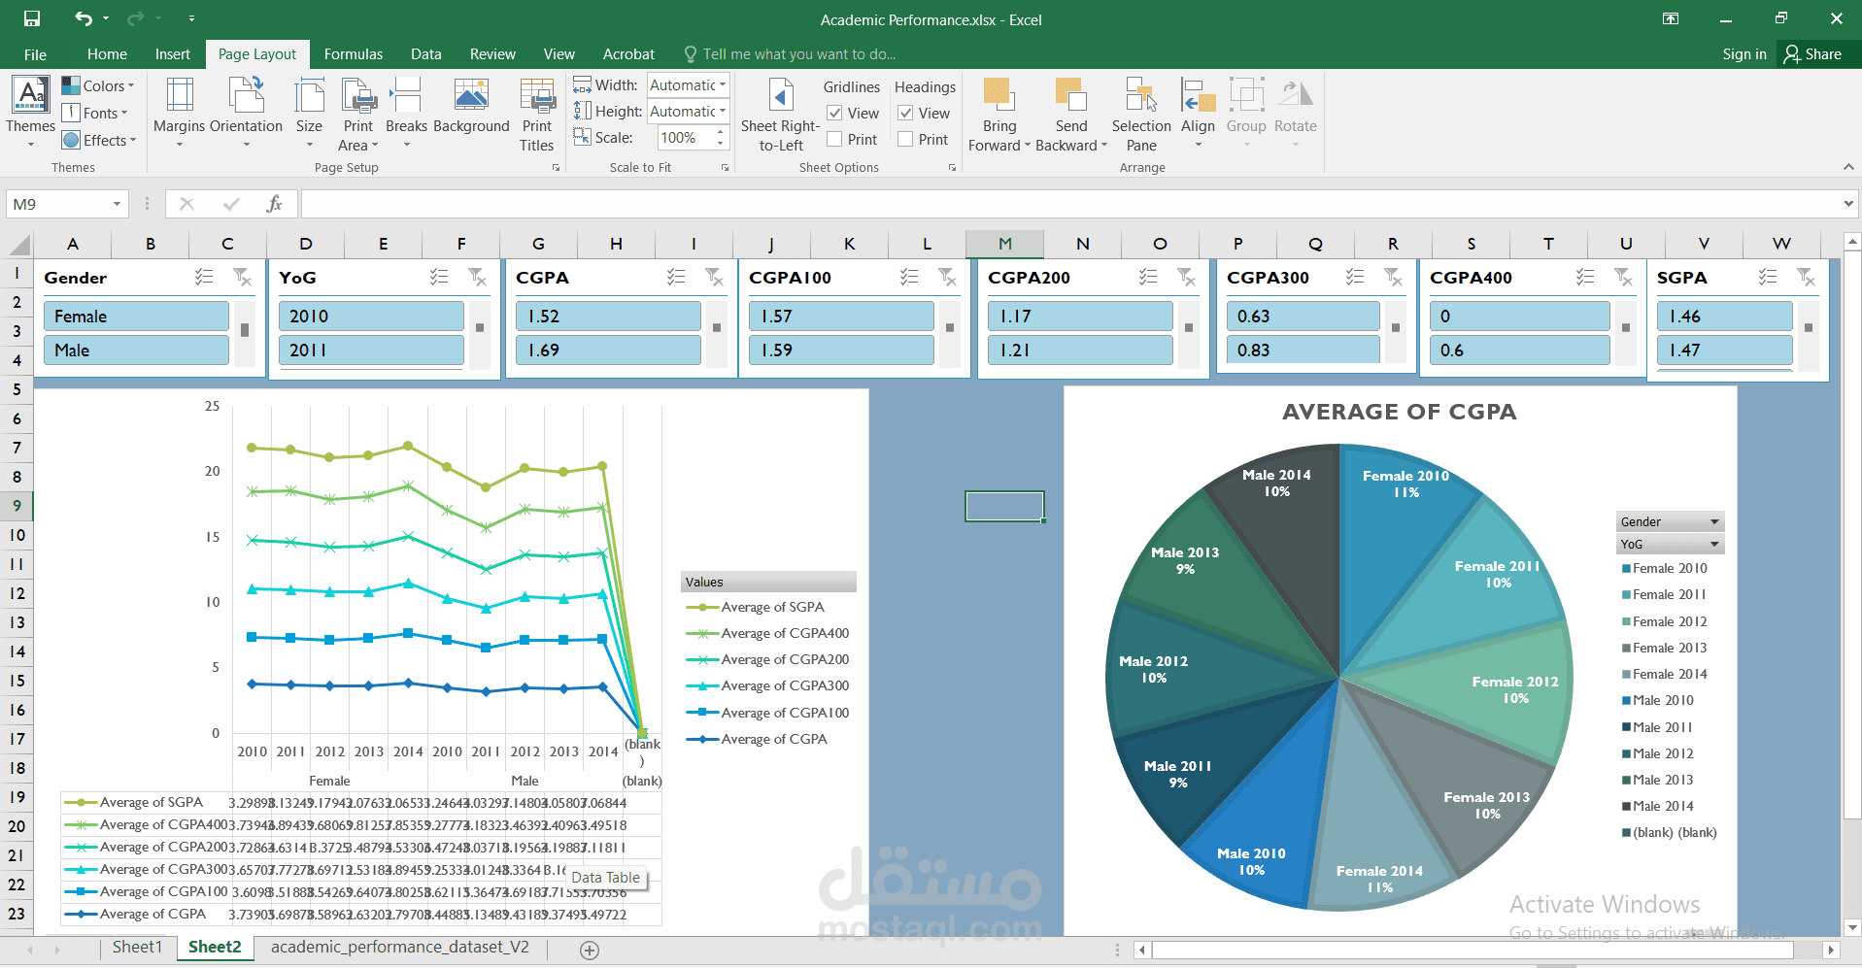Click the Send Backward icon
The width and height of the screenshot is (1862, 968).
click(x=1070, y=95)
